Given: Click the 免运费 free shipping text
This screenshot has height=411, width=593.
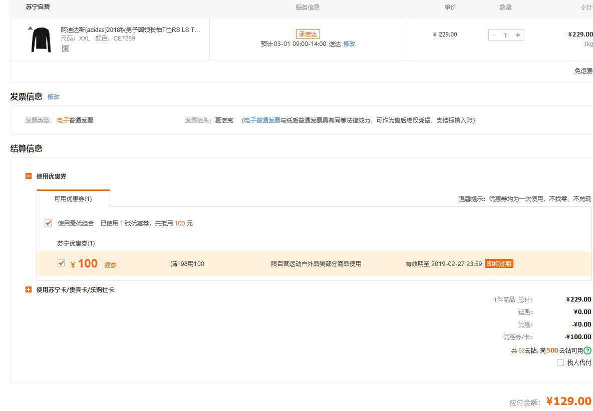Looking at the screenshot, I should pos(583,71).
